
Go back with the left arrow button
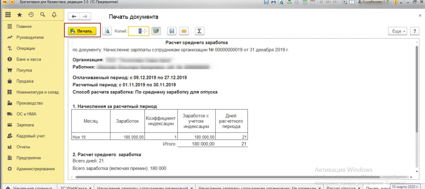(x=73, y=17)
